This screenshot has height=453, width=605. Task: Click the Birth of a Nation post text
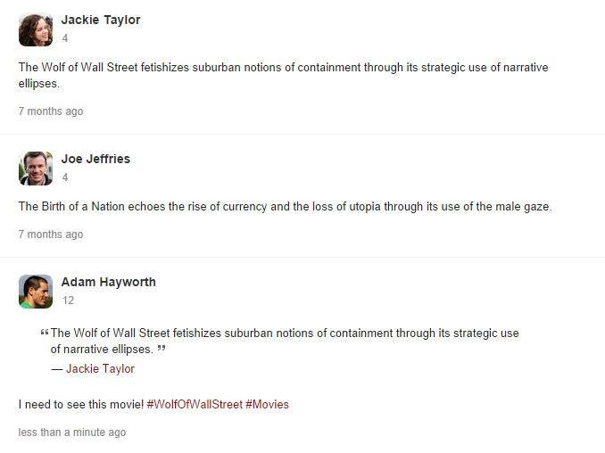[x=286, y=207]
